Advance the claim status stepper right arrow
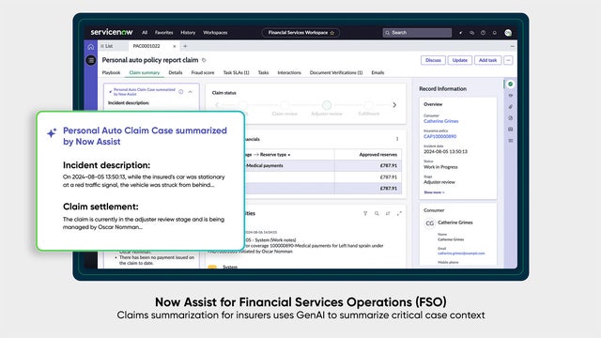The image size is (601, 338). (x=394, y=104)
